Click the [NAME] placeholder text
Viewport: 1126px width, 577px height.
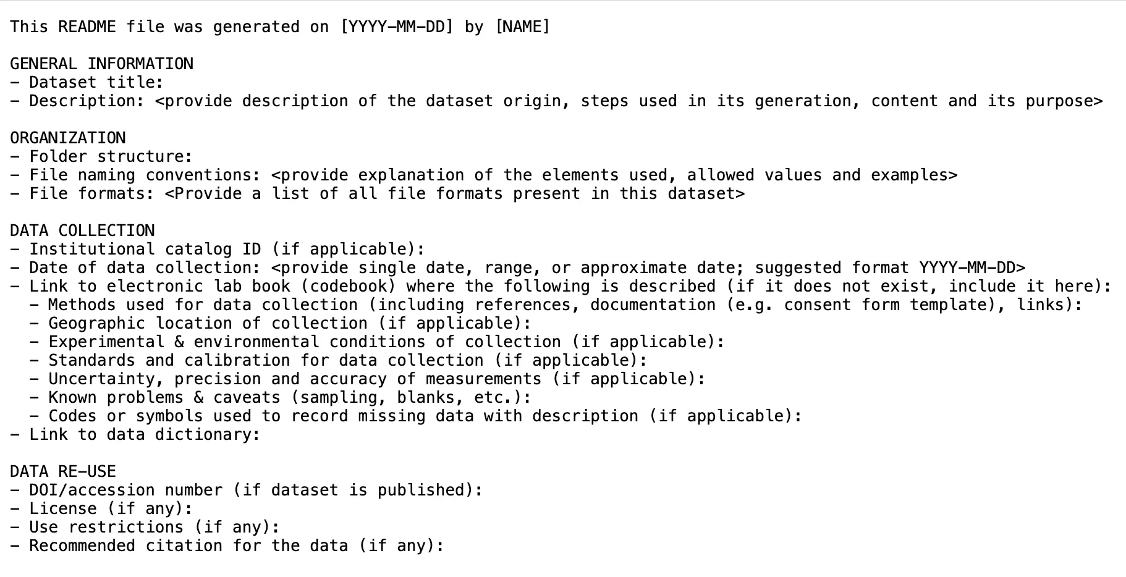522,27
